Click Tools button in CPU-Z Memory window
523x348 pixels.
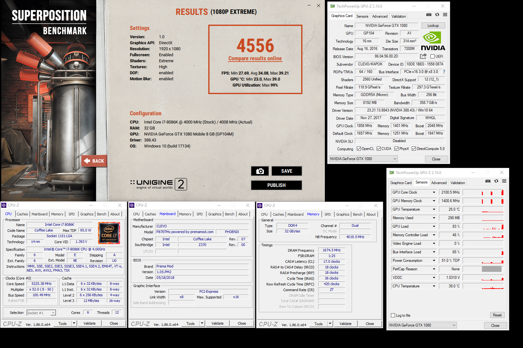[x=319, y=324]
